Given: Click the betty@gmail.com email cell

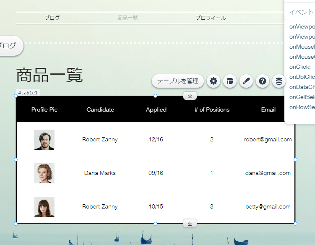Looking at the screenshot, I should coord(268,206).
